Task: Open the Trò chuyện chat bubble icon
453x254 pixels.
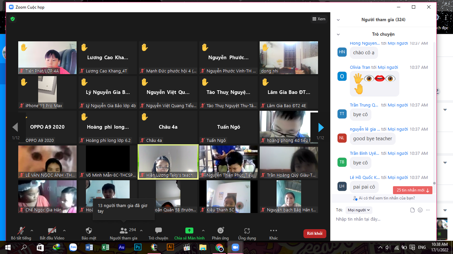Action: click(x=158, y=231)
